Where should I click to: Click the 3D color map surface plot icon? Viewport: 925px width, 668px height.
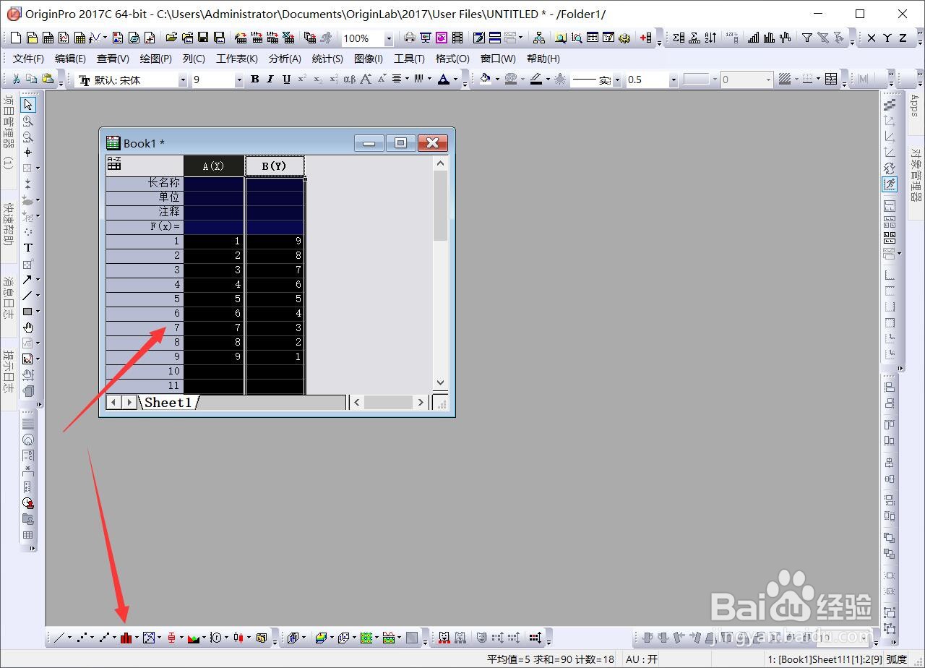point(320,638)
